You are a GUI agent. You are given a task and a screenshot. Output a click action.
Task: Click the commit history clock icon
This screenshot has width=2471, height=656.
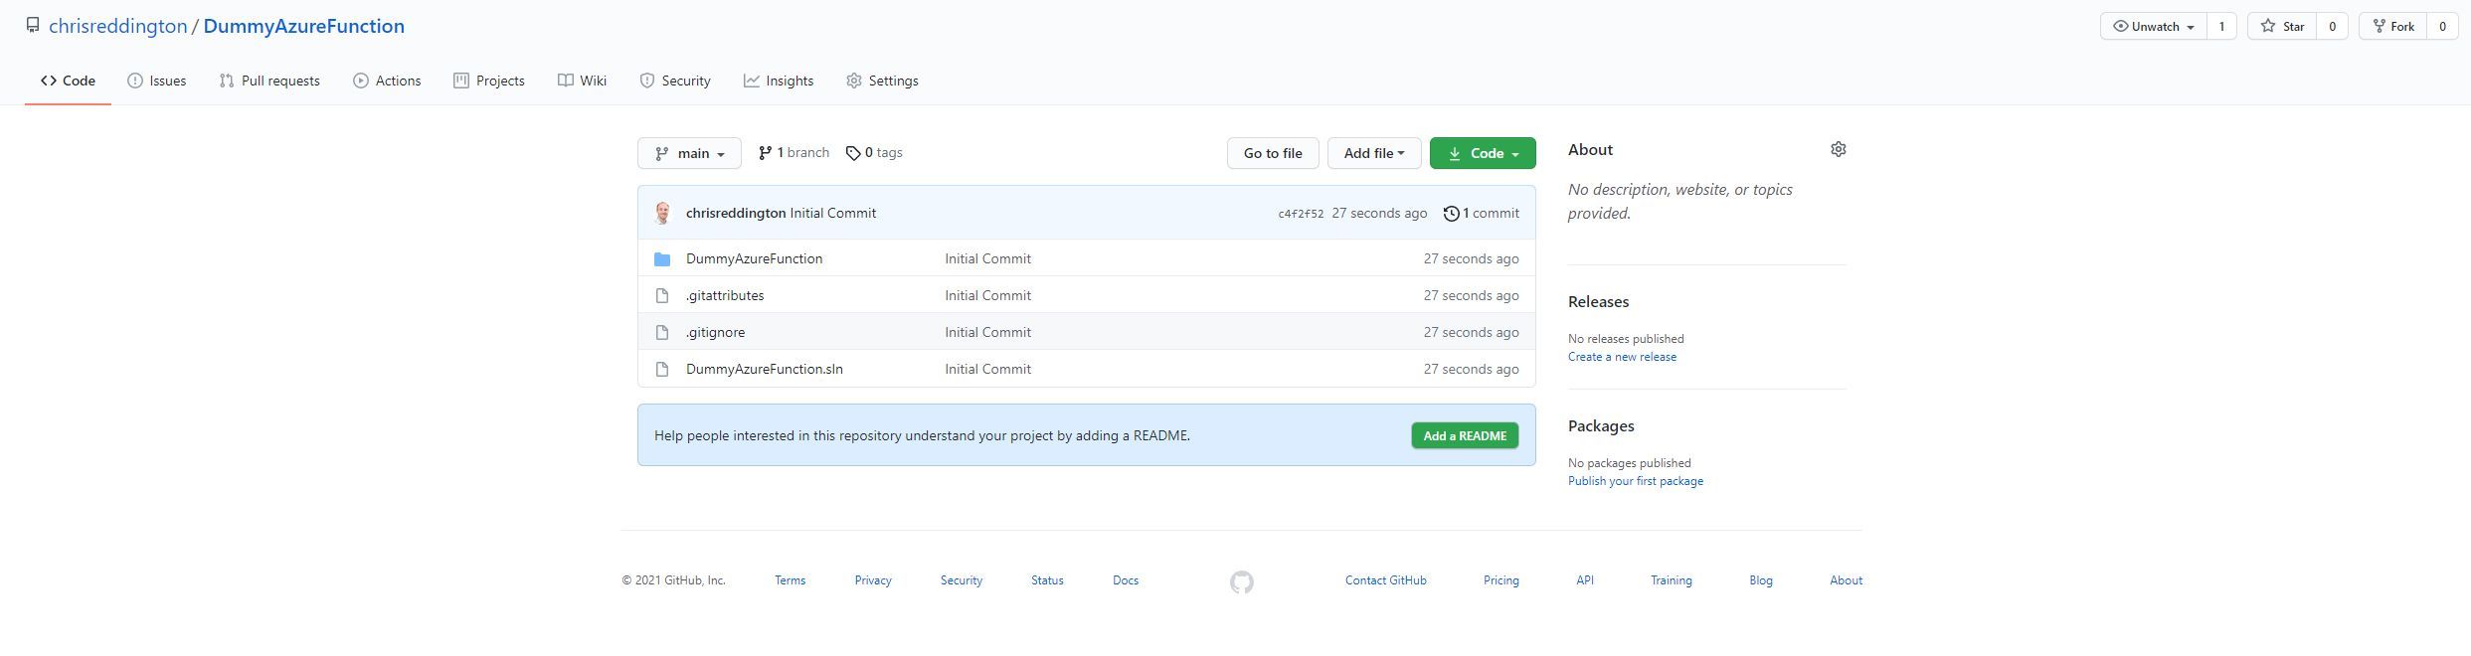1452,214
